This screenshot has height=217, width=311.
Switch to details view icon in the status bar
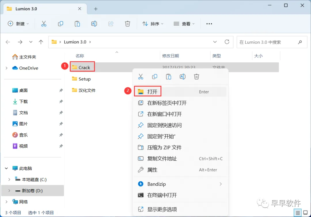[297, 213]
